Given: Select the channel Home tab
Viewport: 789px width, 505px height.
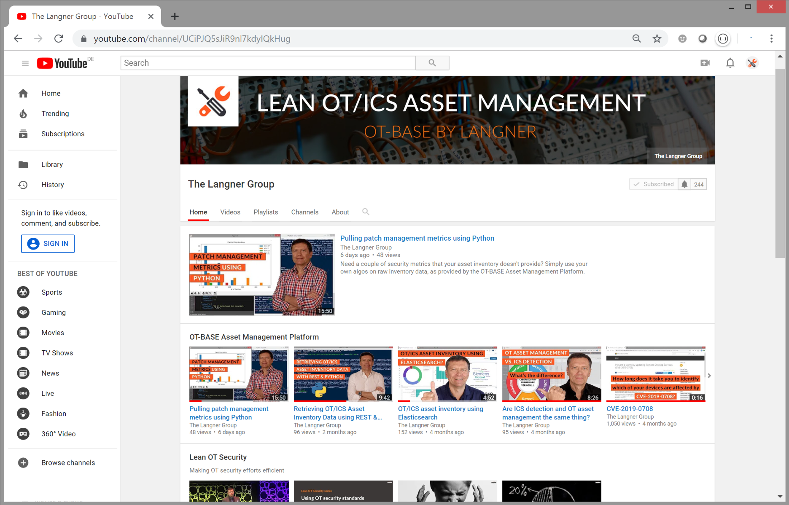Looking at the screenshot, I should tap(198, 212).
